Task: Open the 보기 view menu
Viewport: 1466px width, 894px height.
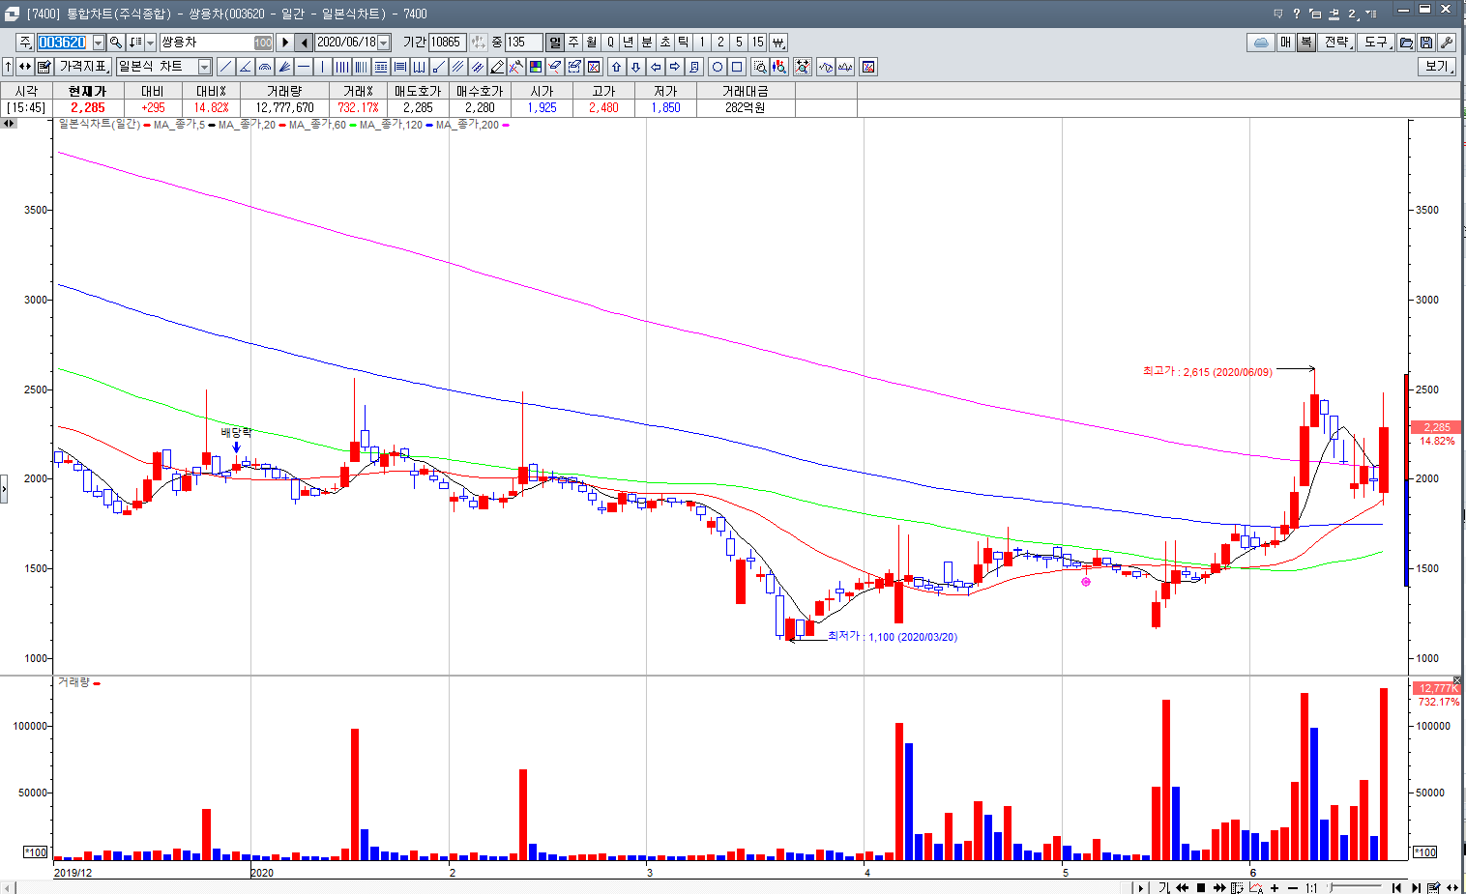Action: [1438, 67]
